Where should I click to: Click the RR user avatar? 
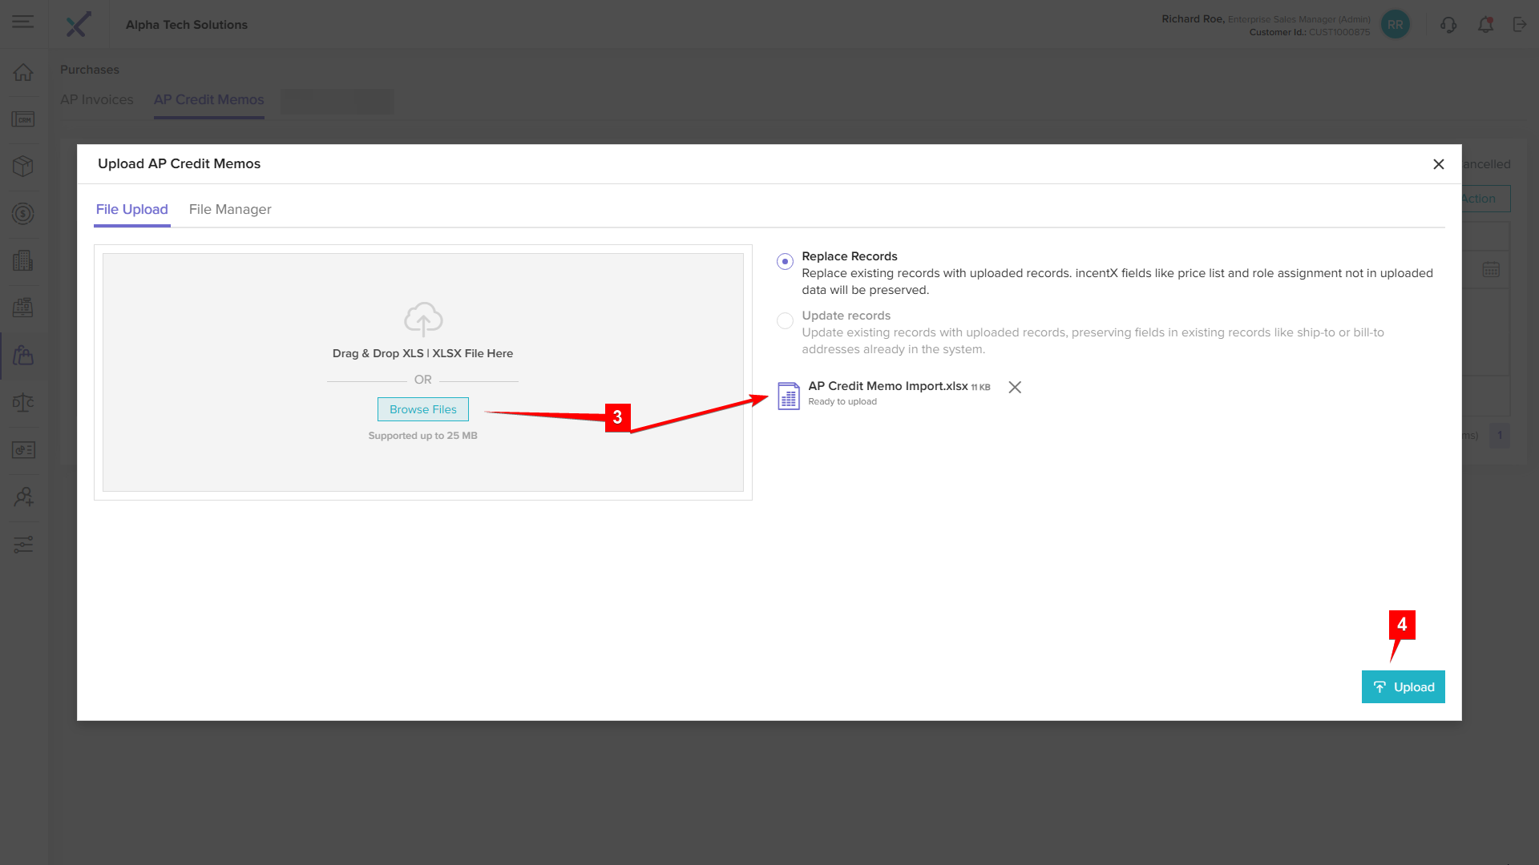[x=1395, y=25]
